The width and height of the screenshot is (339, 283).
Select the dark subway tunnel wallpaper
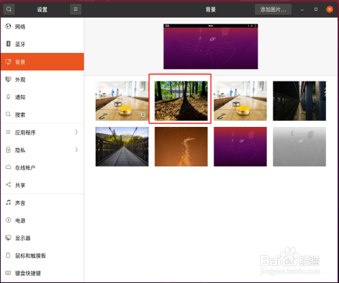coord(300,100)
